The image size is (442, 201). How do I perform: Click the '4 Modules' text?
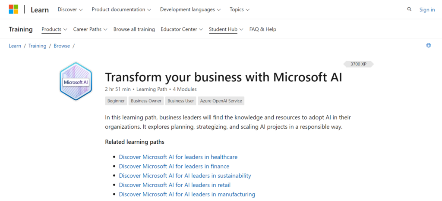click(x=185, y=90)
